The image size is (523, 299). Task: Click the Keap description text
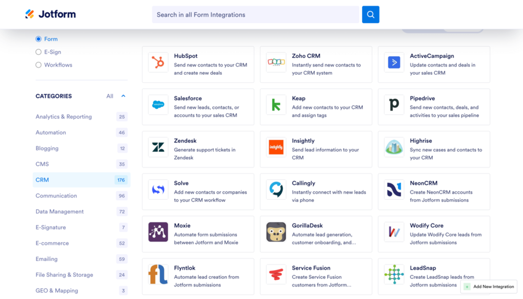pyautogui.click(x=328, y=111)
